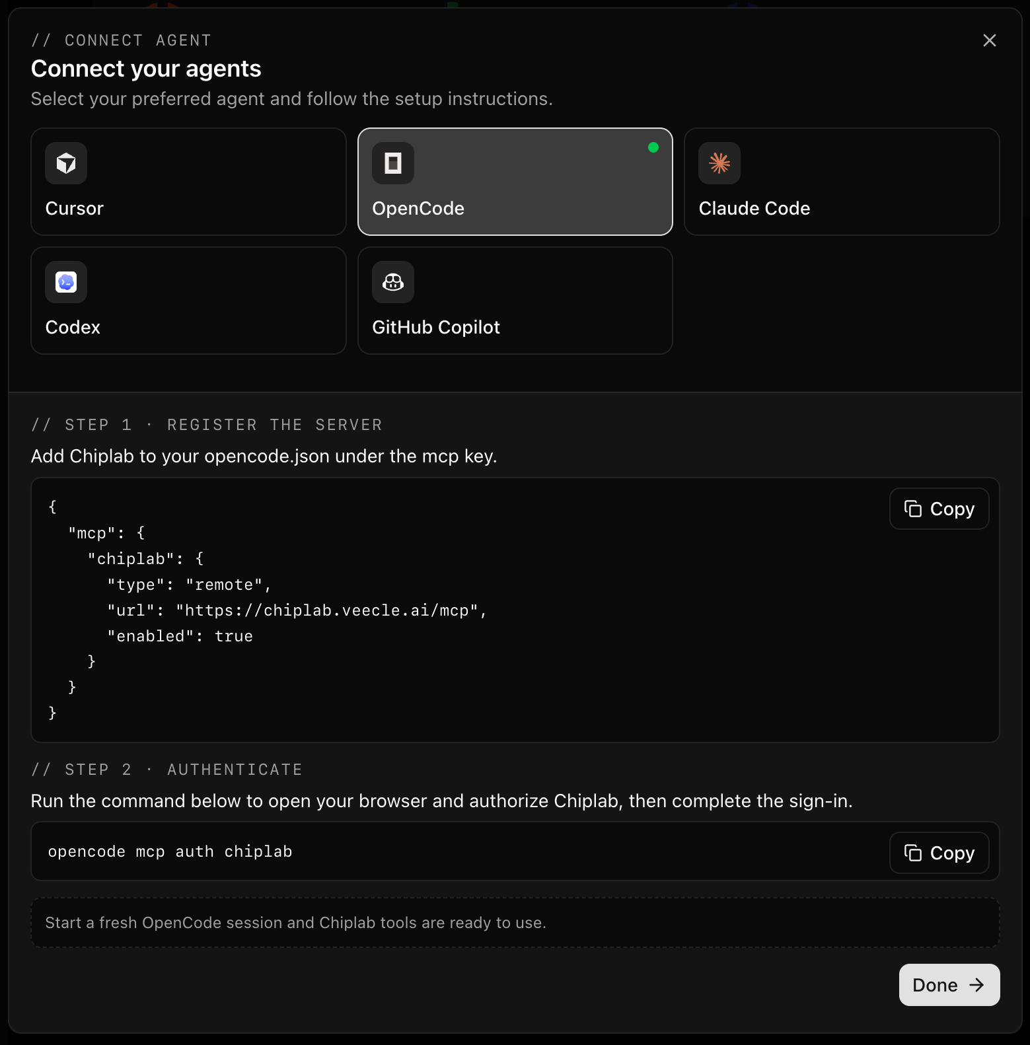
Task: Choose the Claude Code agent card
Action: tap(842, 182)
